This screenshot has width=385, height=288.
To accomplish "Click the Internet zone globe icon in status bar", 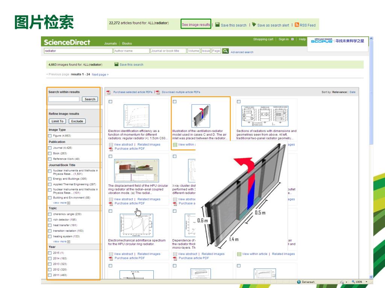I will click(x=299, y=282).
